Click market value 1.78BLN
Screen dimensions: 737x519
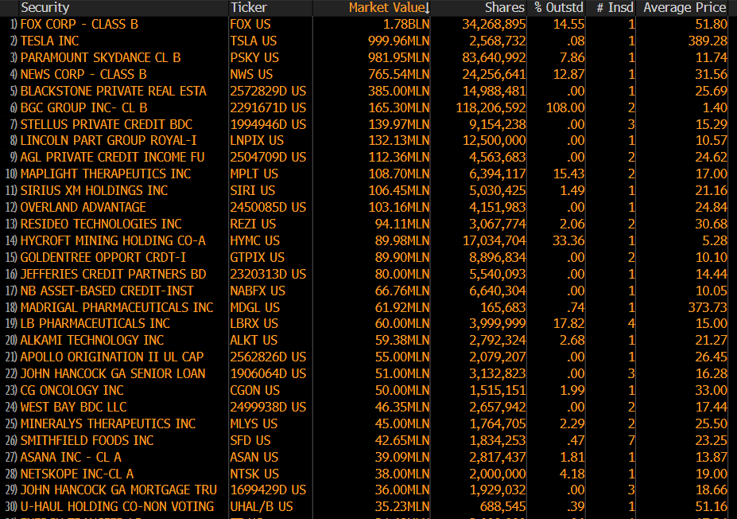[x=406, y=25]
